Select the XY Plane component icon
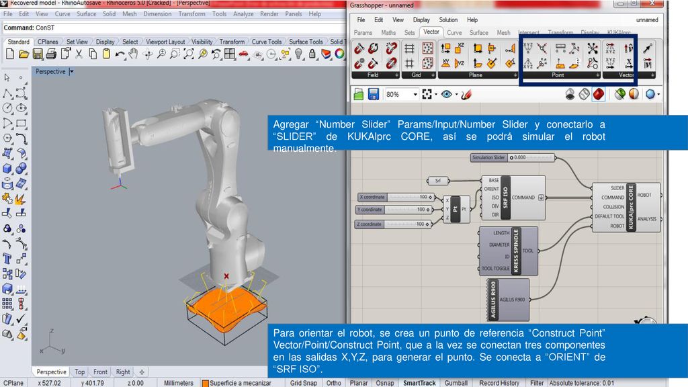 coord(445,64)
